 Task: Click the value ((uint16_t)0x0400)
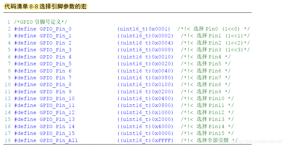pyautogui.click(x=145, y=99)
